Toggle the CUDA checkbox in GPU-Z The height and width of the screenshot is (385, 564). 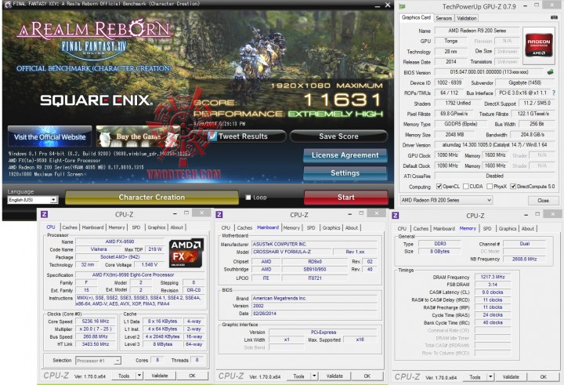pos(466,186)
